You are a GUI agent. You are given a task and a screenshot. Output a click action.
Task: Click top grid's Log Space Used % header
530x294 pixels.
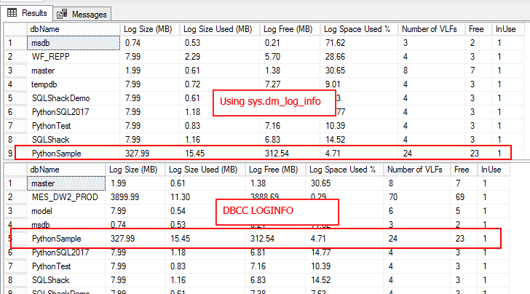pyautogui.click(x=357, y=29)
